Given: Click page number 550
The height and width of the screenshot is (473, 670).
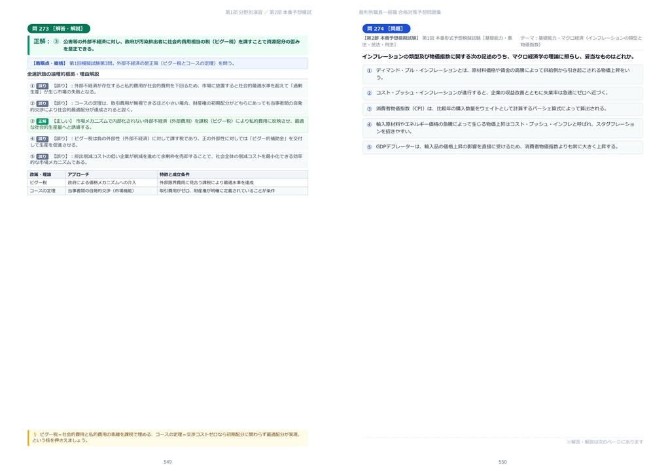Looking at the screenshot, I should pyautogui.click(x=502, y=462).
